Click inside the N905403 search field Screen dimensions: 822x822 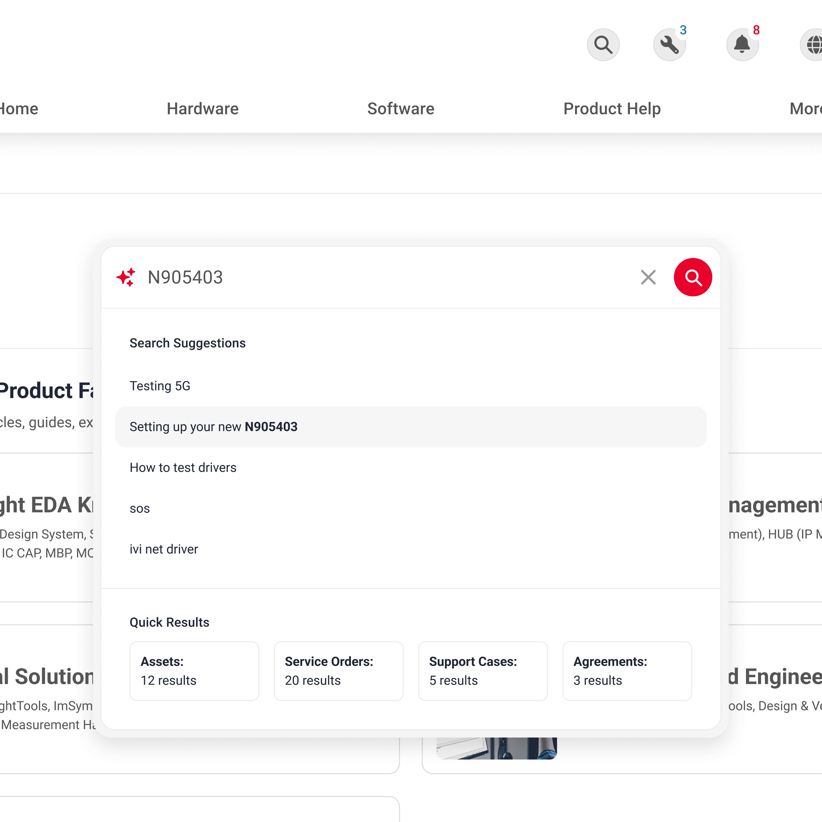click(x=383, y=277)
